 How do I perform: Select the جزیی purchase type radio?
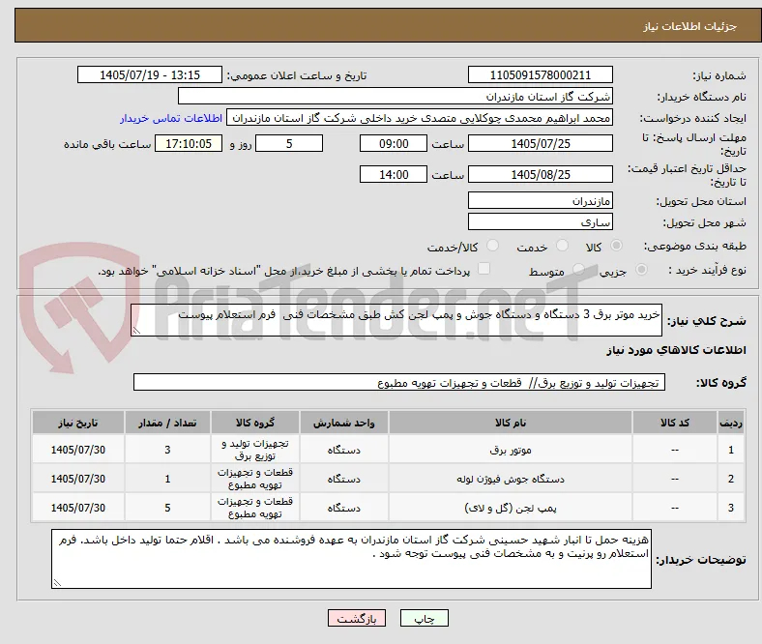[641, 270]
